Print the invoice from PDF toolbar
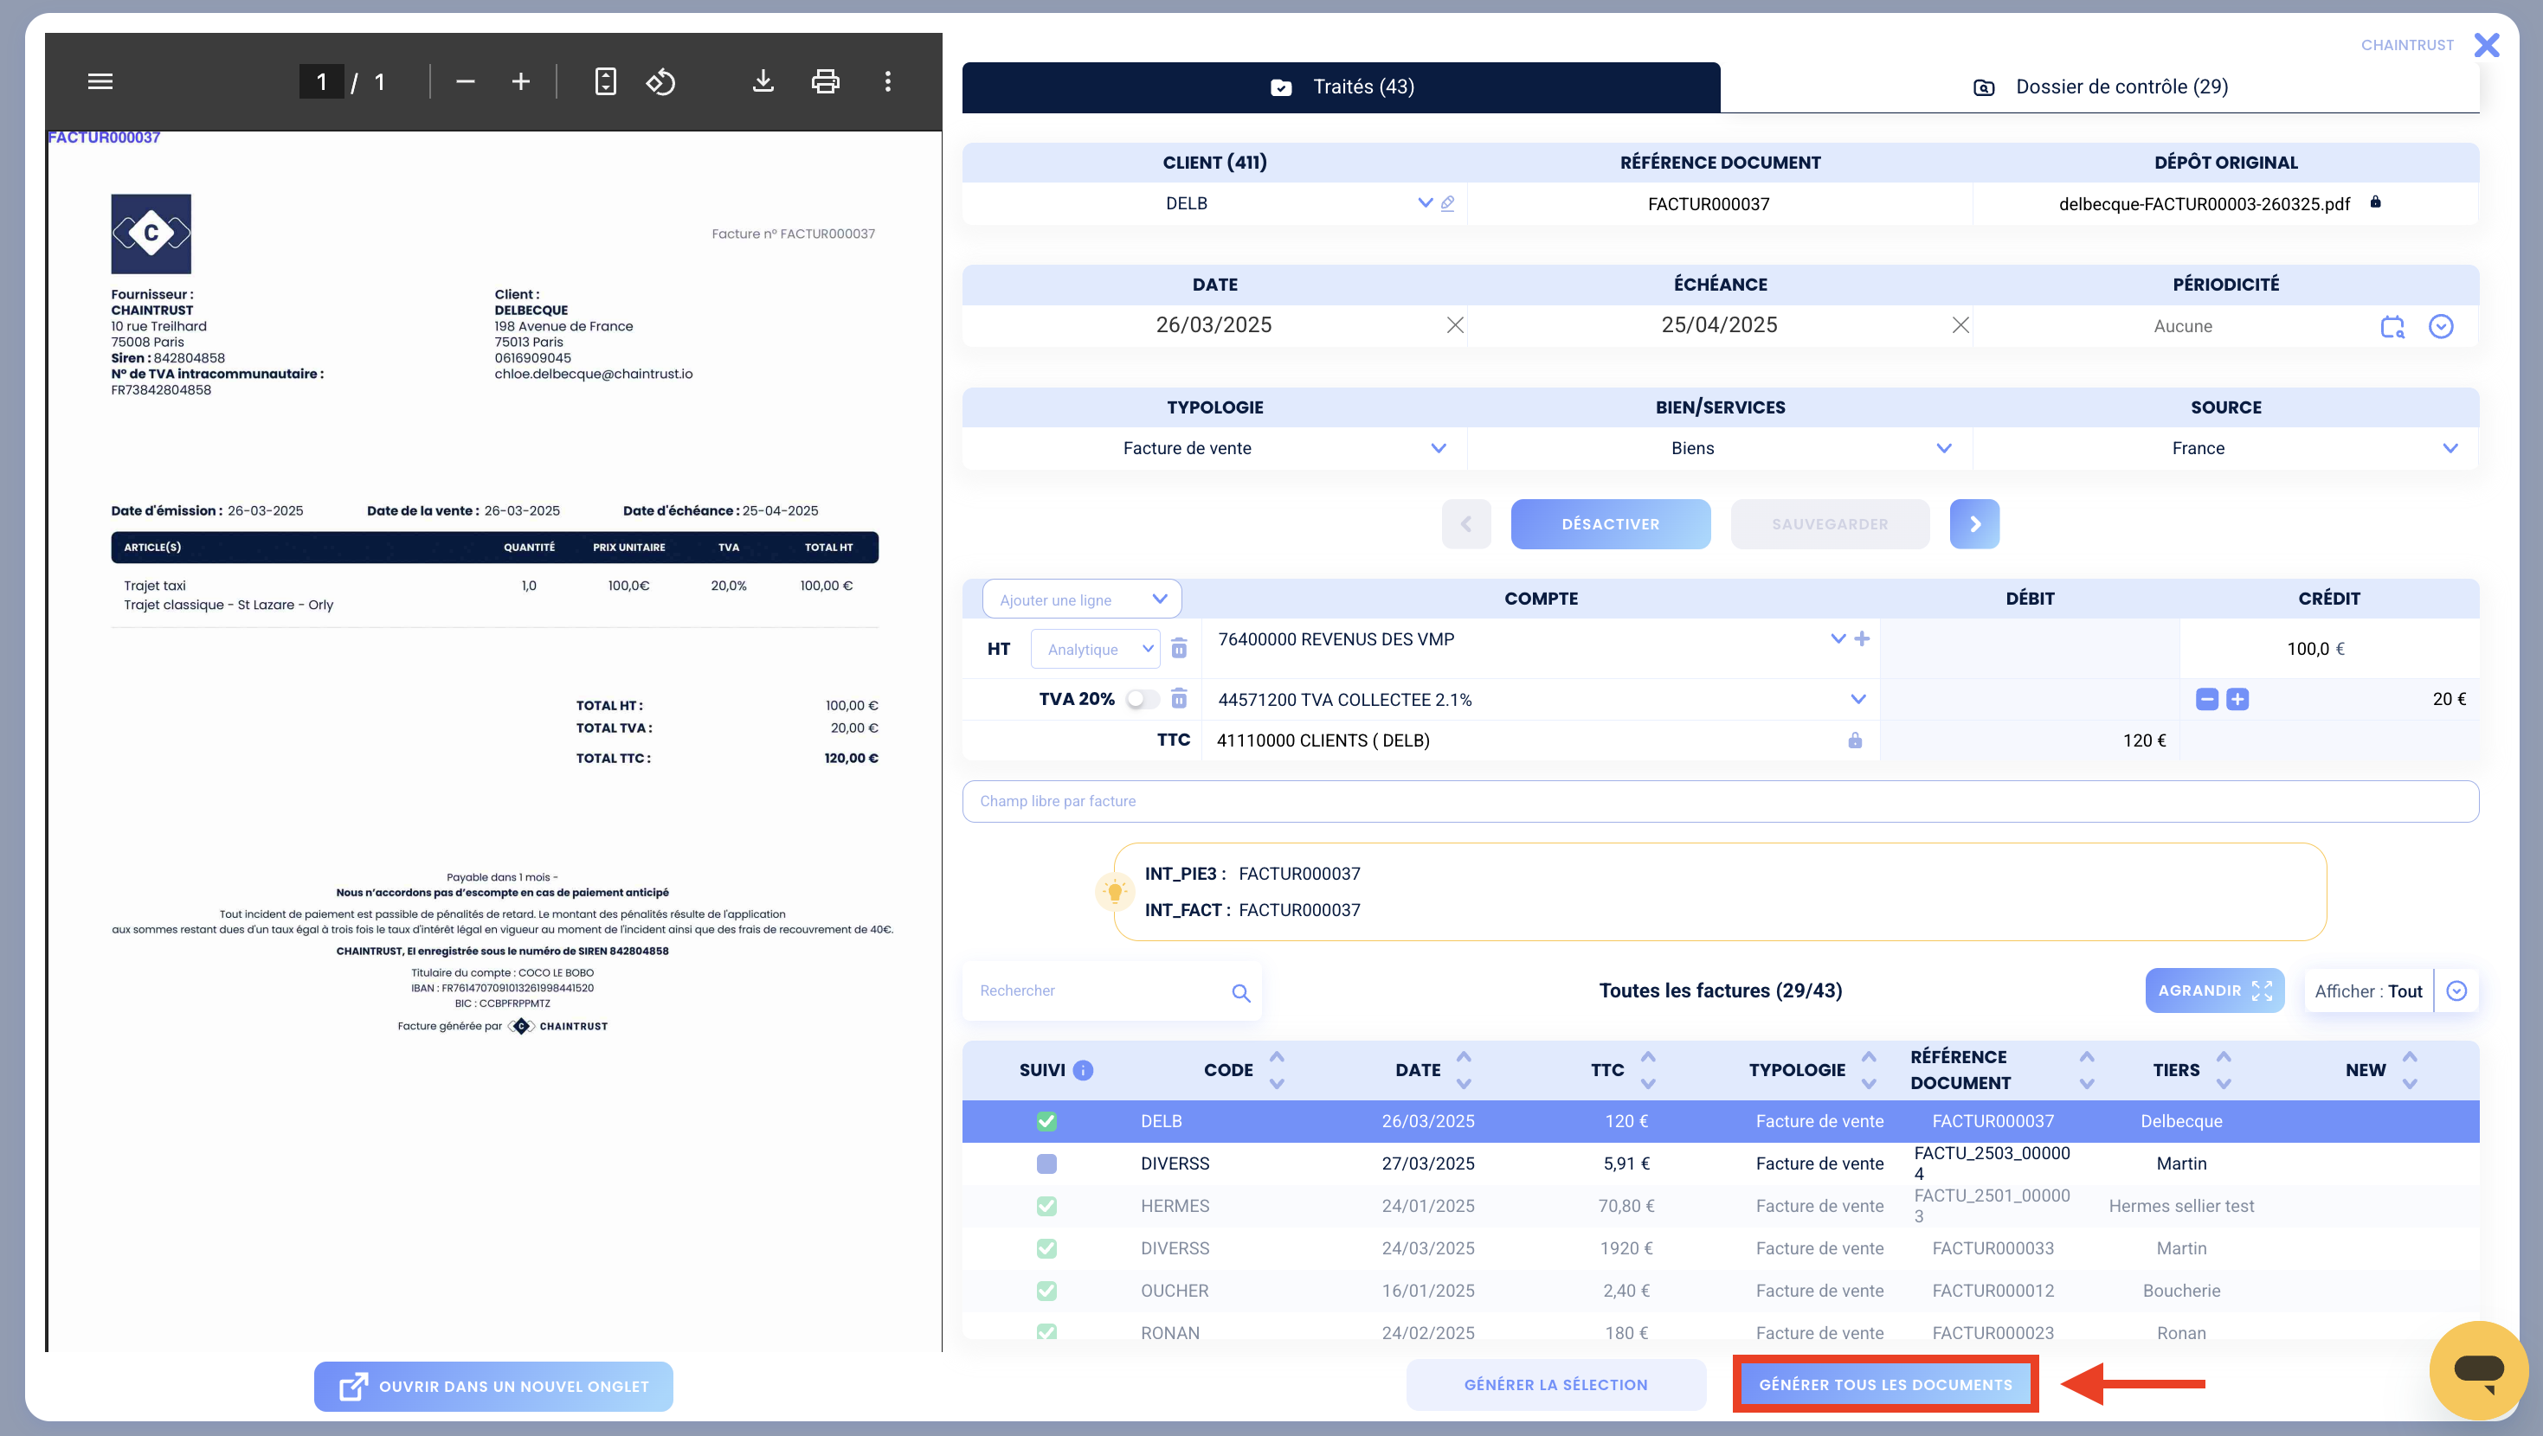Viewport: 2543px width, 1436px height. pyautogui.click(x=825, y=81)
